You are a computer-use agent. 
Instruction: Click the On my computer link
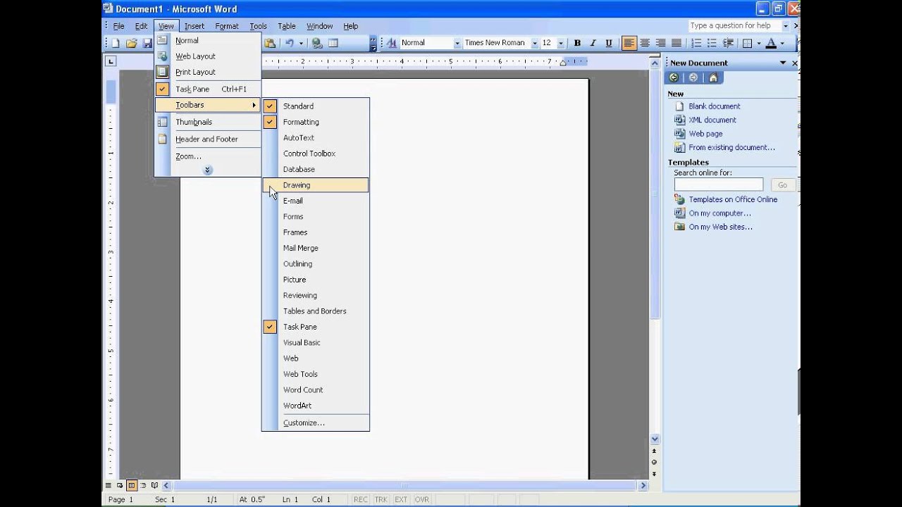pyautogui.click(x=719, y=213)
